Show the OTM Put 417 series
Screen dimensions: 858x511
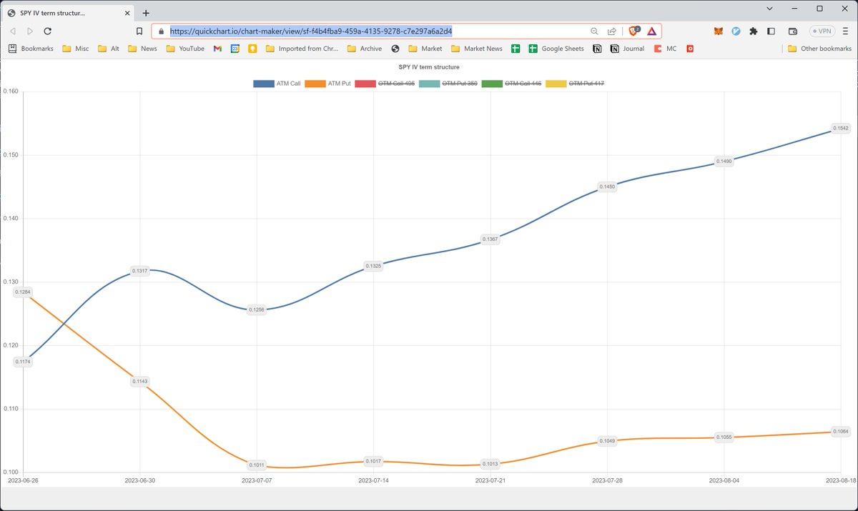click(574, 84)
